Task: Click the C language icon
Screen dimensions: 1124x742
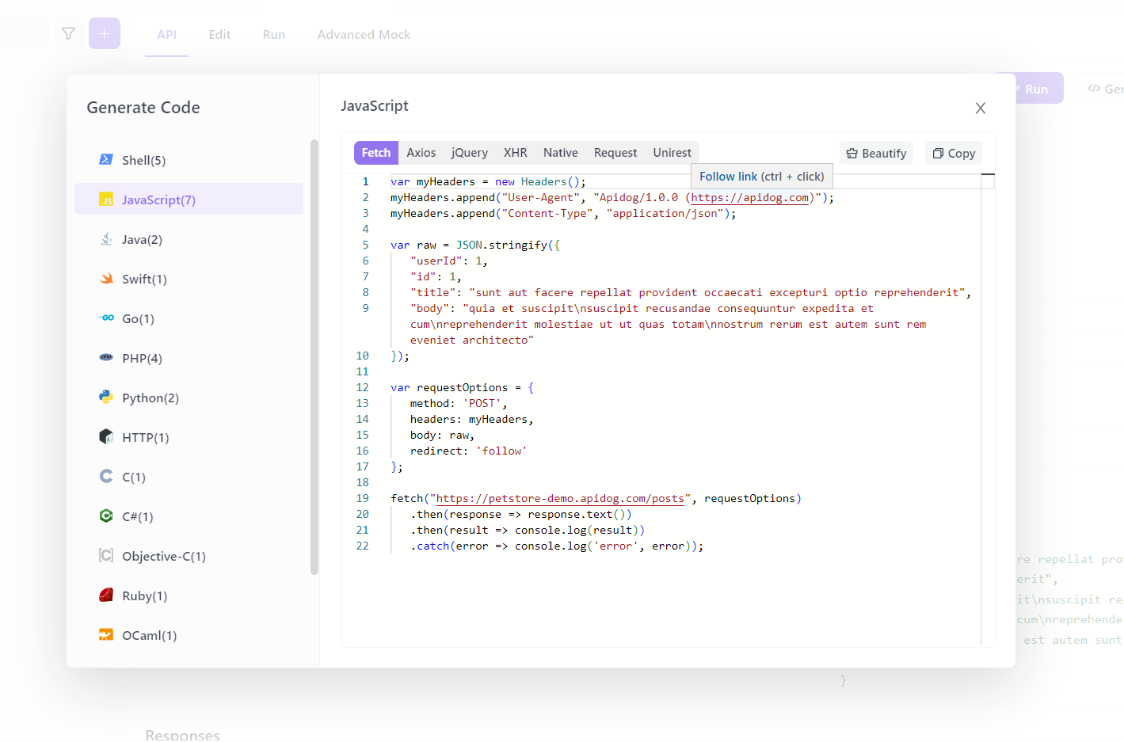Action: tap(106, 477)
